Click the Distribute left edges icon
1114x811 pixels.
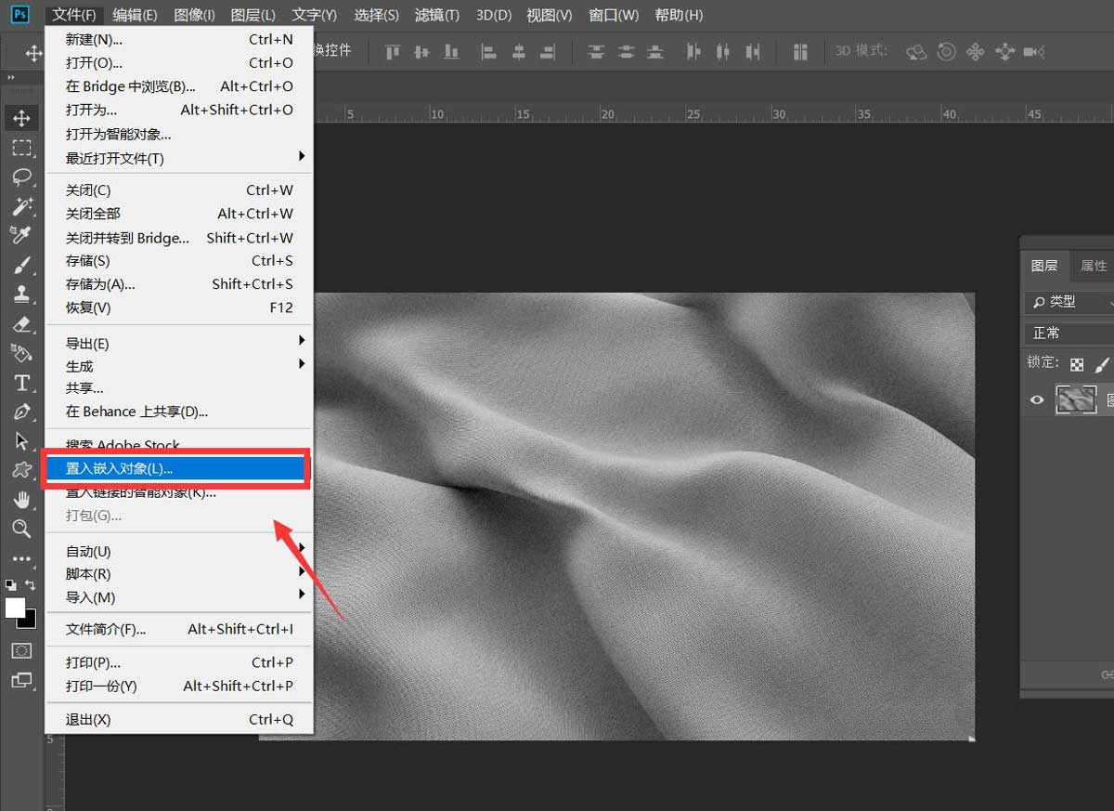coord(693,52)
